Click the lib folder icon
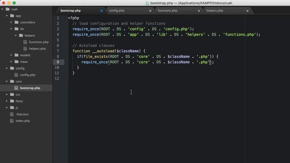Screen dimensions: 290x163 [16, 29]
